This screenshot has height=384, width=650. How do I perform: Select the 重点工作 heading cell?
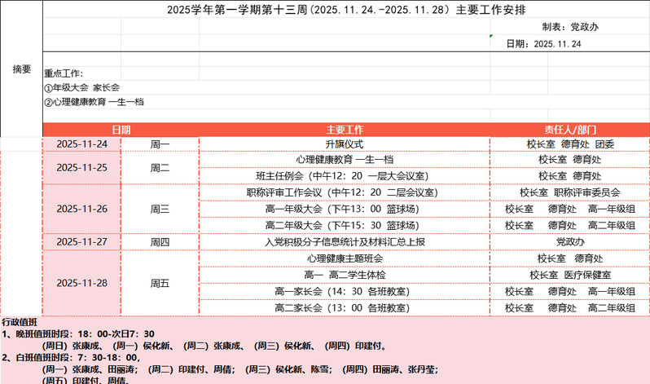64,73
